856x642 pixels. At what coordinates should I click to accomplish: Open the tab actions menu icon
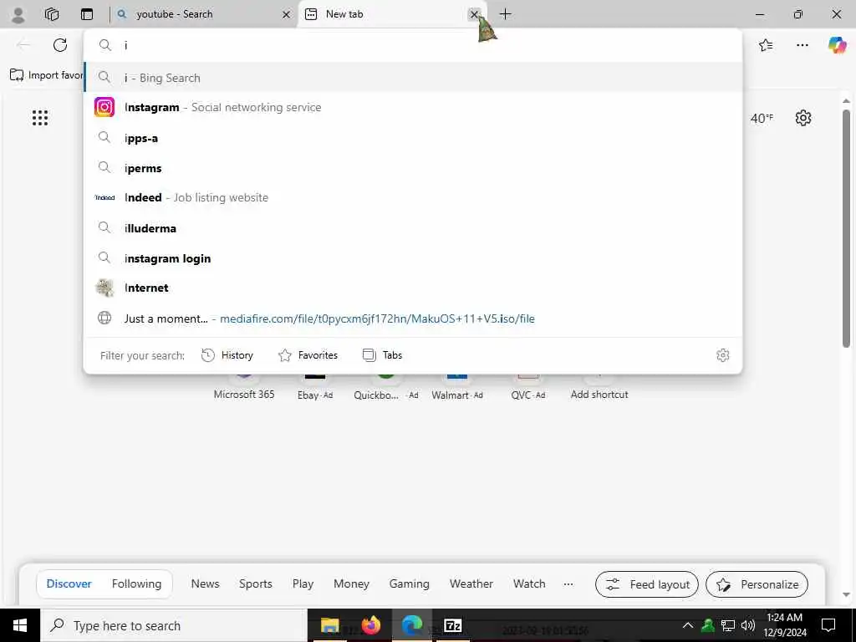point(87,14)
